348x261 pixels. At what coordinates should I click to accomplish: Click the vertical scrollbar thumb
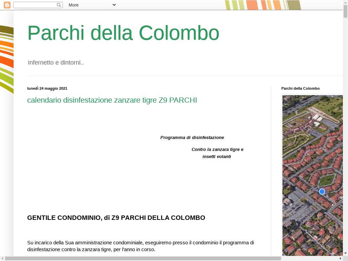click(x=345, y=11)
